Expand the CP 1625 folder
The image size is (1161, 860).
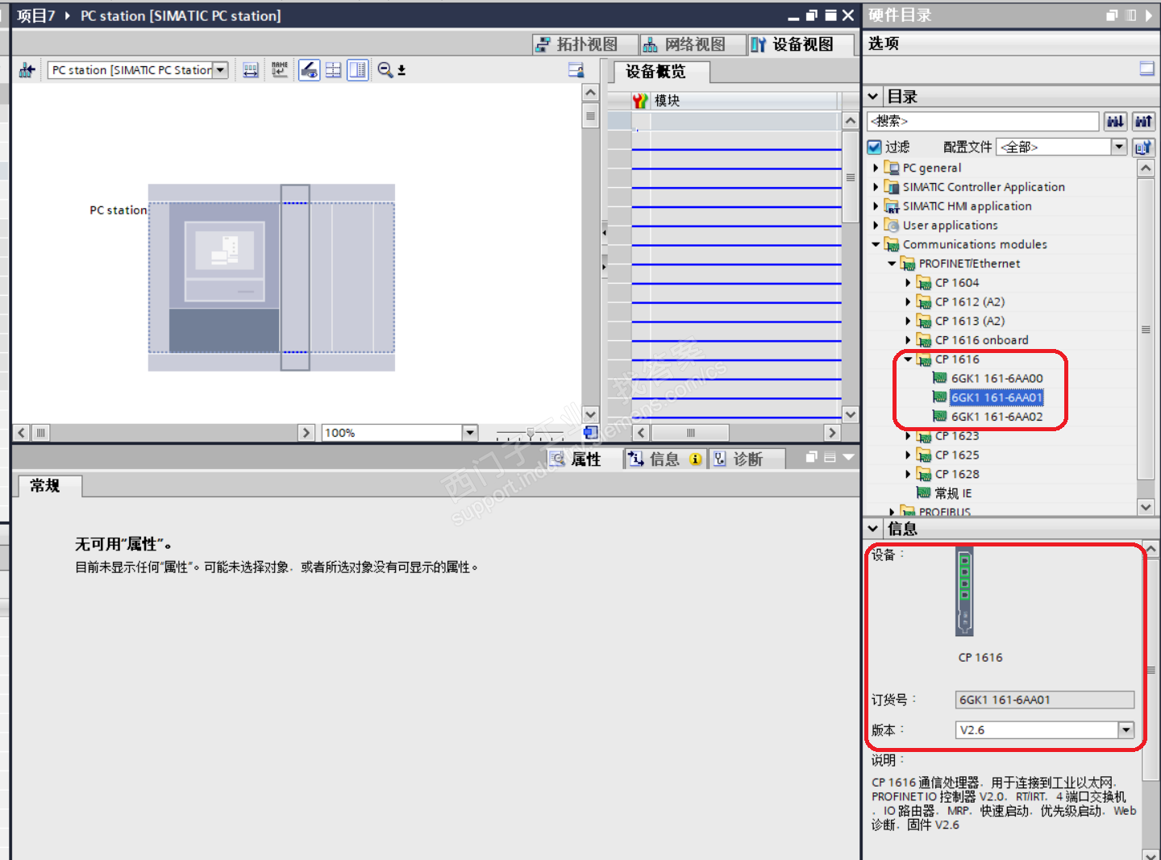click(x=908, y=455)
